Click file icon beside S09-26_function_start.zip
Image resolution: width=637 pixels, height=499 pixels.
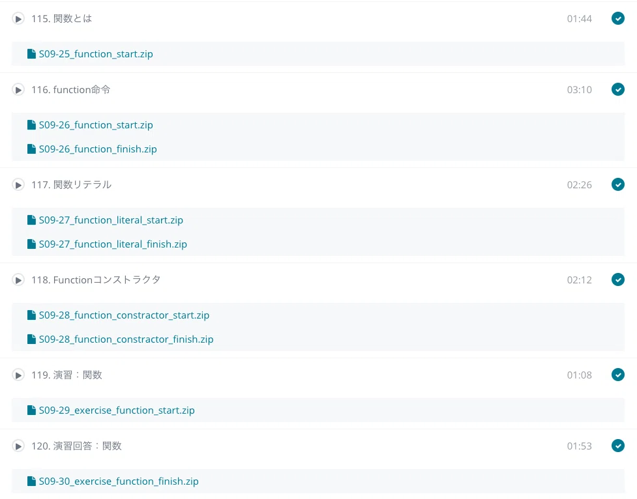point(31,124)
